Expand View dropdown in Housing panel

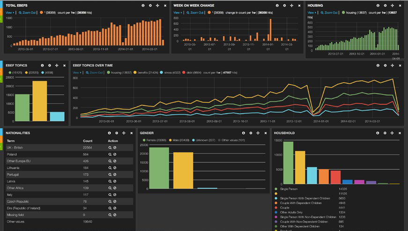(312, 13)
